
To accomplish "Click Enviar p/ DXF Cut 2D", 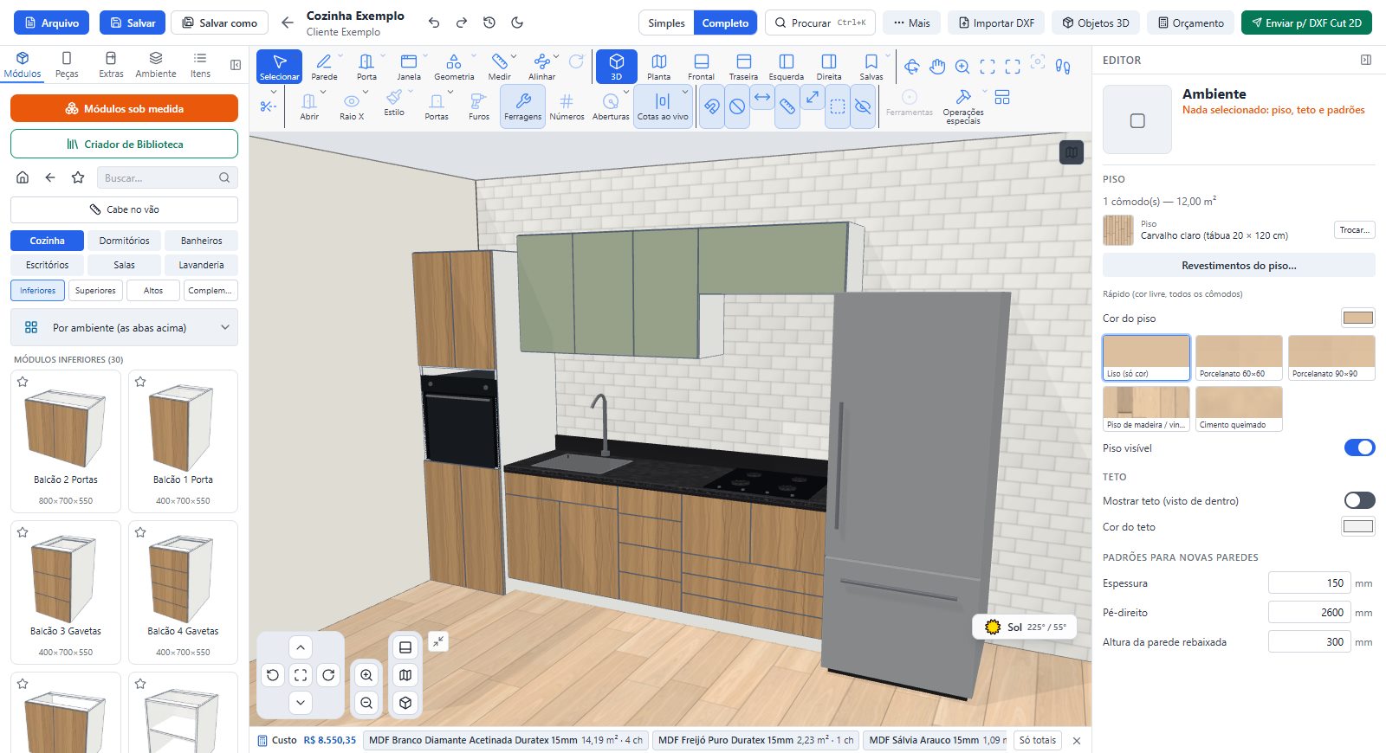I will click(x=1306, y=23).
